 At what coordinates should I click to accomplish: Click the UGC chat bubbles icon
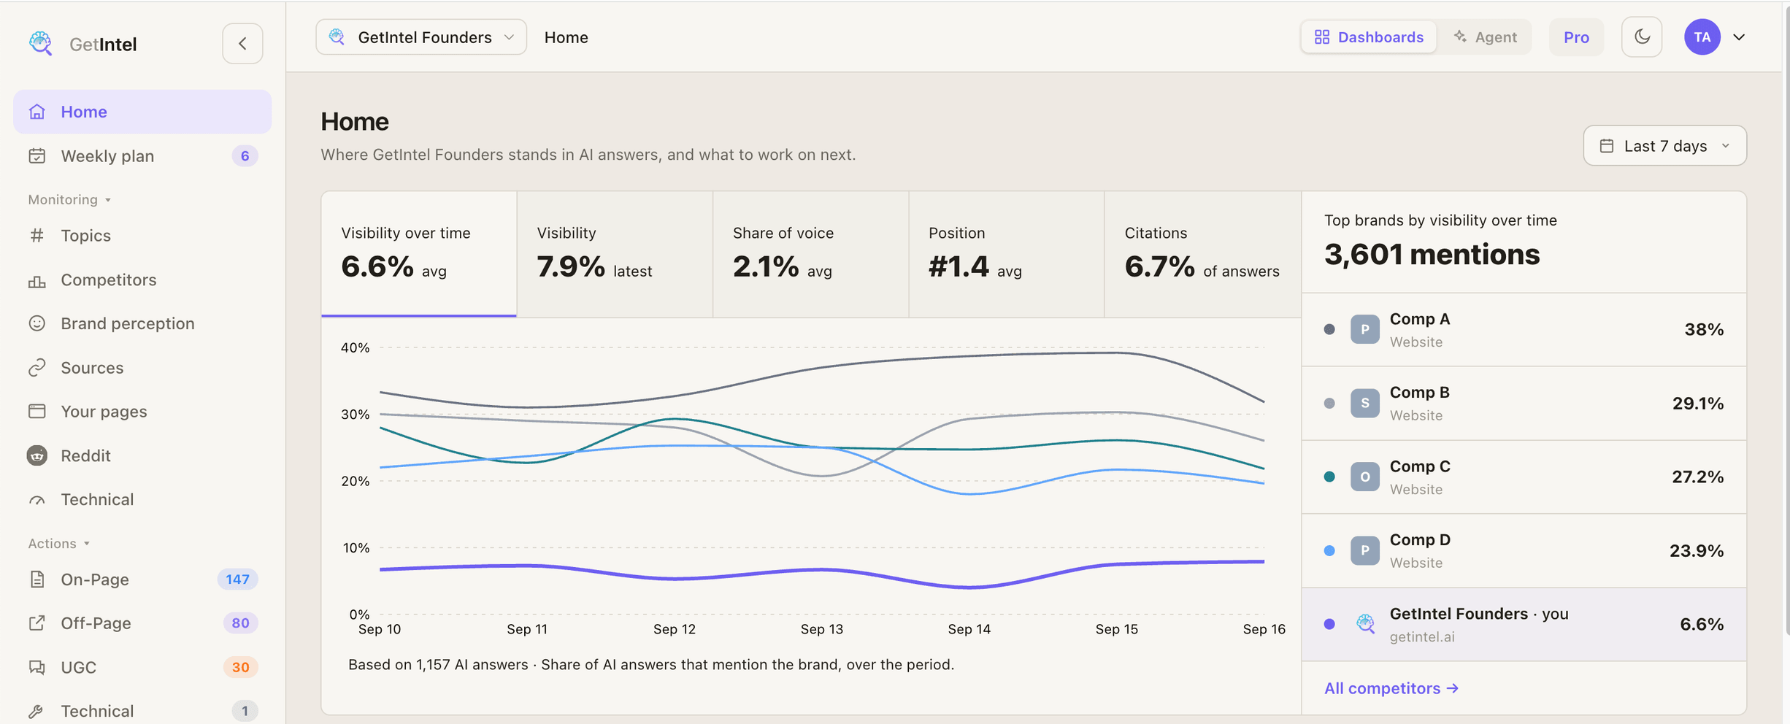pyautogui.click(x=37, y=667)
